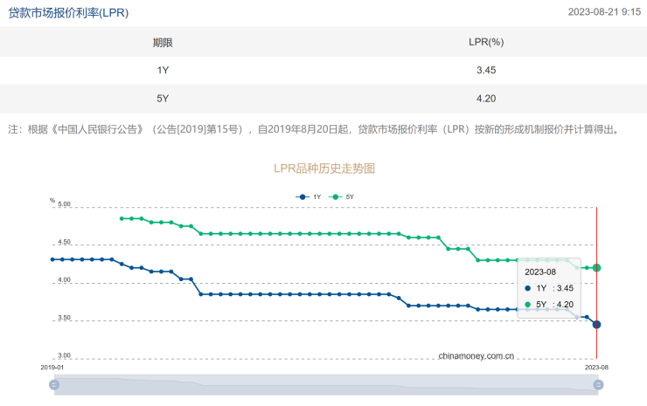Click the 贷款市场报价利率(LPR) heading
The width and height of the screenshot is (647, 406).
pyautogui.click(x=68, y=11)
